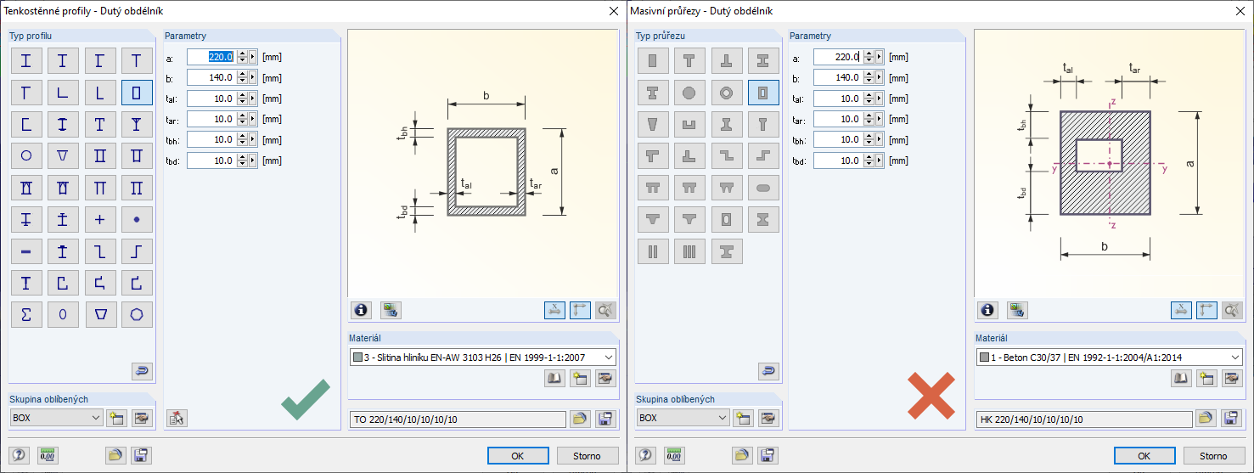Open info button in Tenkostěnné profily preview

click(x=361, y=310)
